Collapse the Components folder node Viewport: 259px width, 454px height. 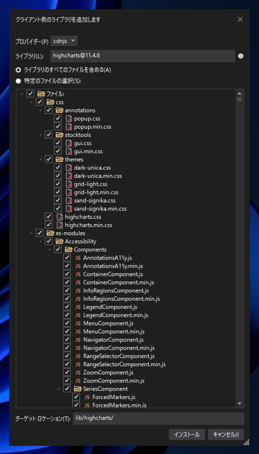[x=49, y=250]
